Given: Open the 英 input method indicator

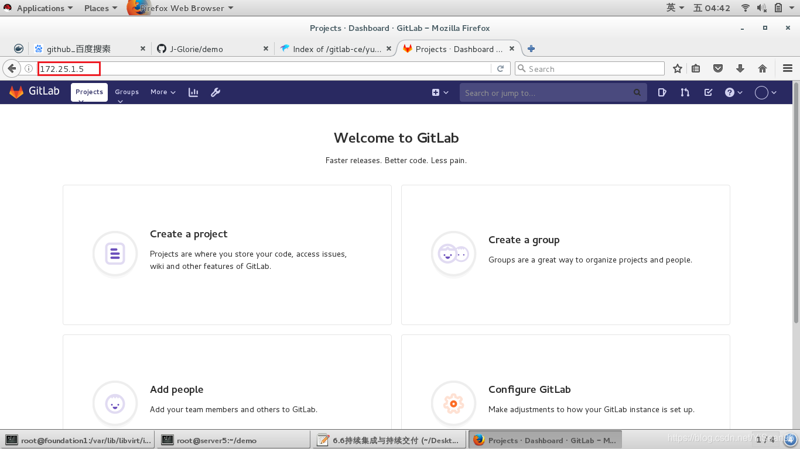Looking at the screenshot, I should (675, 8).
